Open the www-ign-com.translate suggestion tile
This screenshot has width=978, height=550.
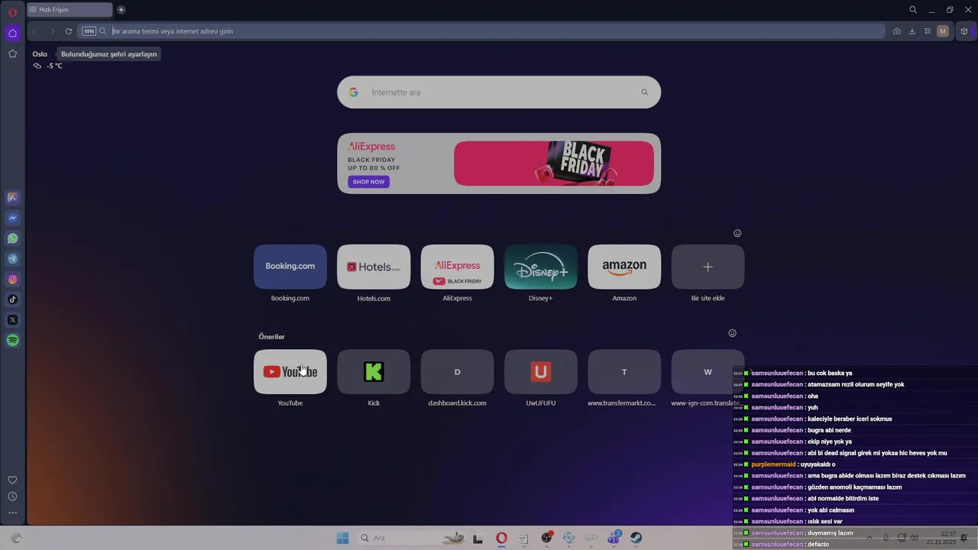pos(708,372)
